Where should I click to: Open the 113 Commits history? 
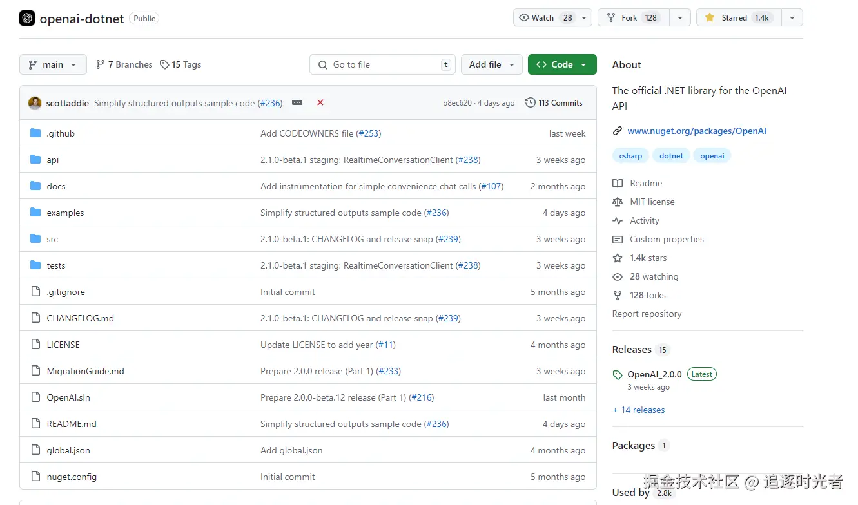tap(554, 103)
